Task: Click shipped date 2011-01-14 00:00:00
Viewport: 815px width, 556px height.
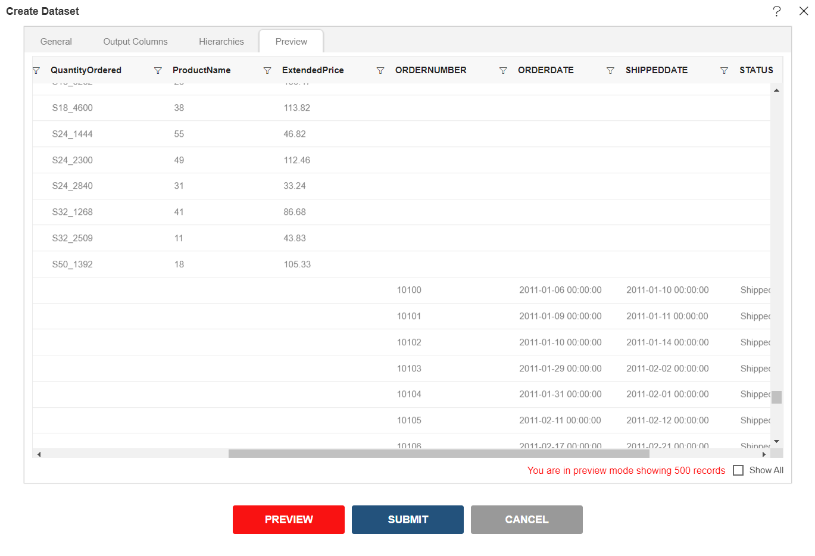Action: (667, 342)
